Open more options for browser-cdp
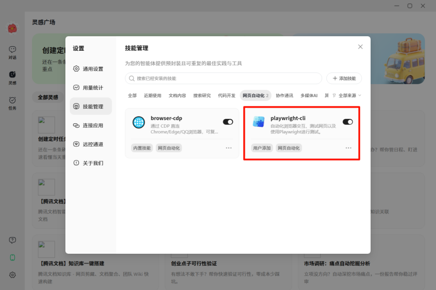Image resolution: width=436 pixels, height=290 pixels. click(228, 148)
